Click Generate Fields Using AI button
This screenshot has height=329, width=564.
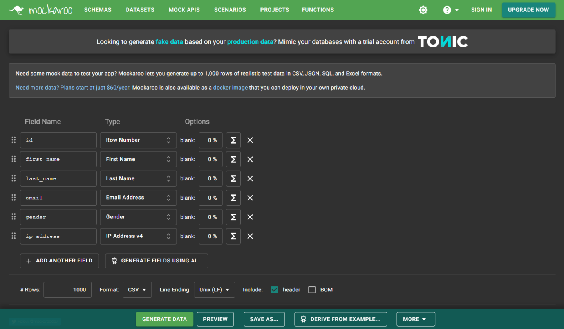(156, 261)
